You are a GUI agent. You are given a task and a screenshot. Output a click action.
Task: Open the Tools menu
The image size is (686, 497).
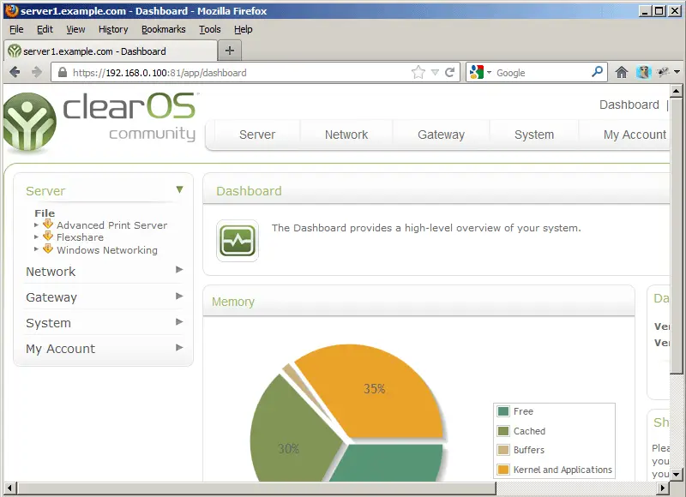pyautogui.click(x=210, y=29)
